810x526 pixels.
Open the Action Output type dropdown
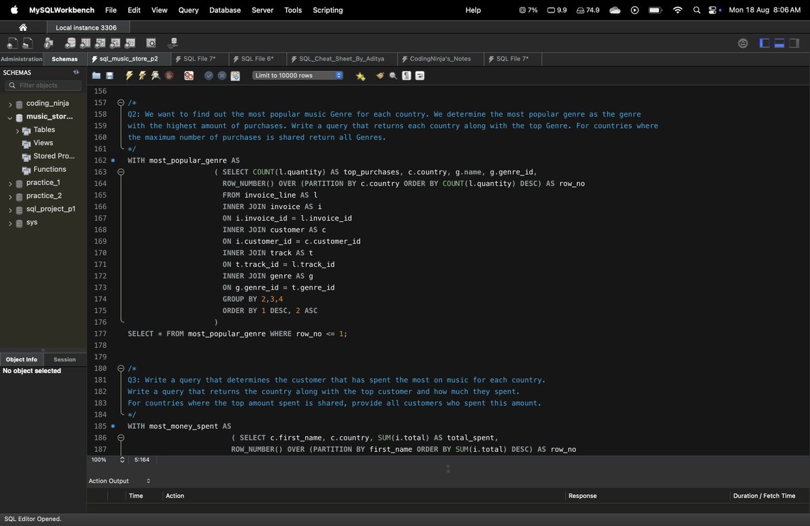tap(119, 481)
